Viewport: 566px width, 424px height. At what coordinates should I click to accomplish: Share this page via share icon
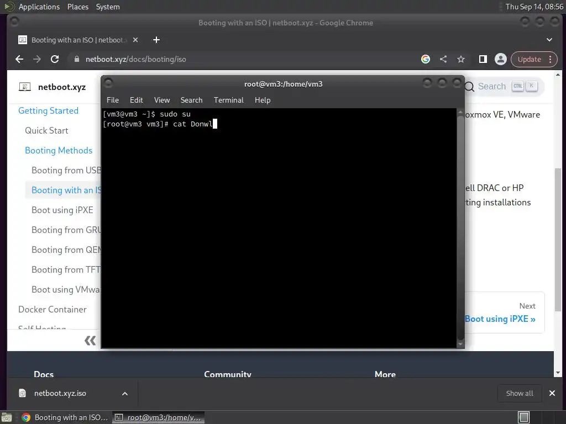pyautogui.click(x=443, y=59)
